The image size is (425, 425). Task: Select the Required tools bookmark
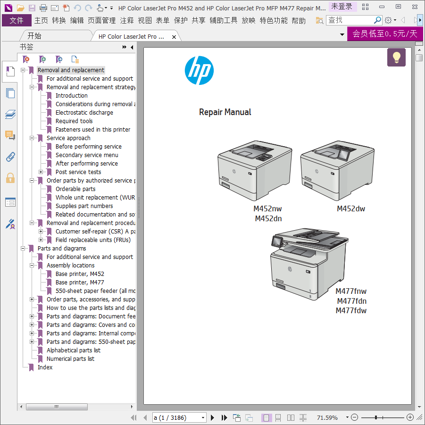pos(74,121)
